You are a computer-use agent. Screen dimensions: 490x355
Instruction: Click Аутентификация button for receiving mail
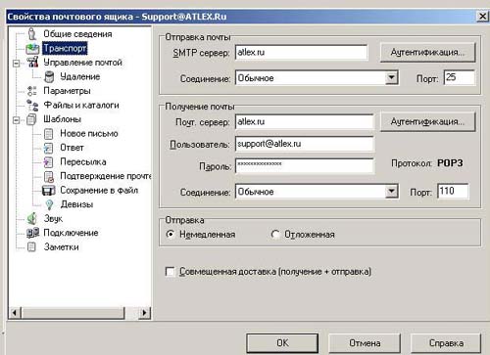[427, 122]
